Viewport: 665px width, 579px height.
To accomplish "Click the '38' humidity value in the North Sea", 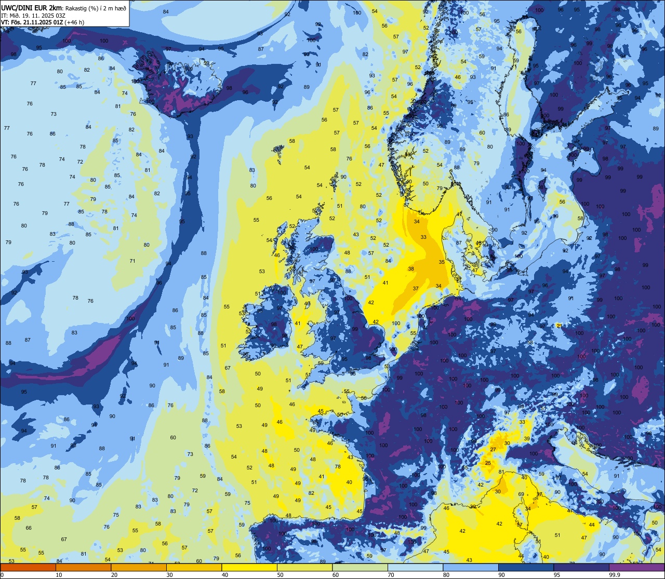I will point(411,269).
